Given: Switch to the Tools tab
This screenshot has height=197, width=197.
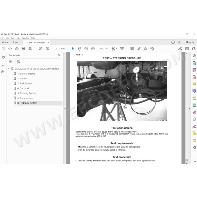Looking at the screenshot, I should [x=15, y=42].
